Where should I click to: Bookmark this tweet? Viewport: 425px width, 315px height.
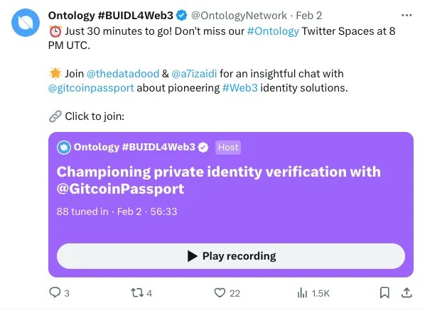coord(384,293)
